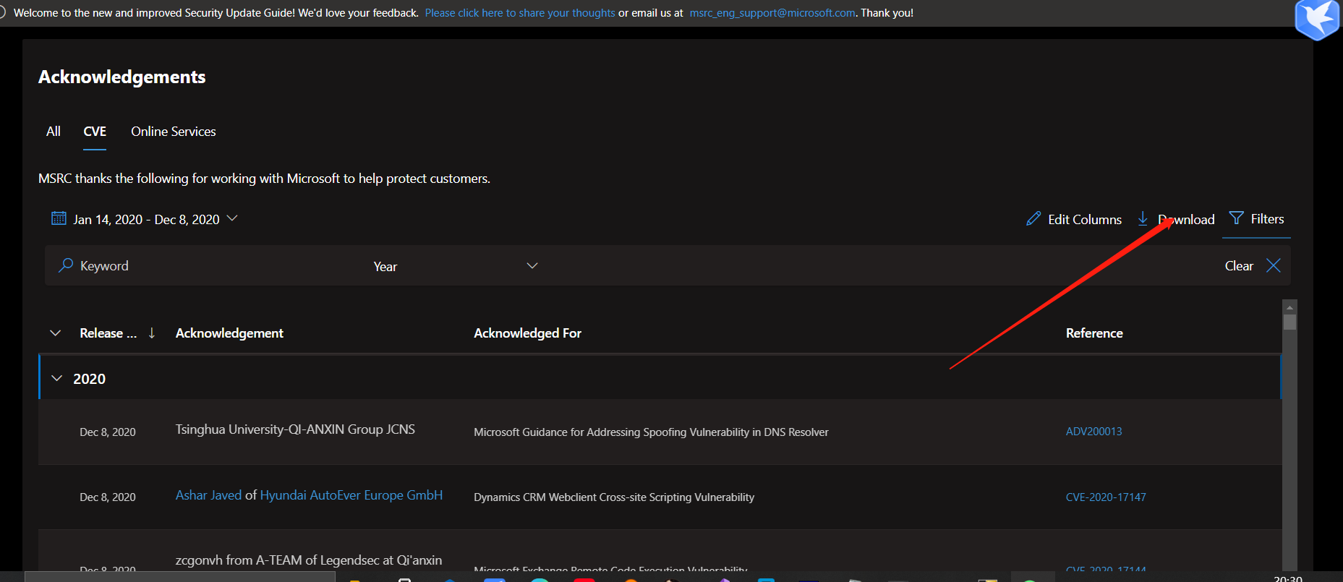Collapse the 2020 group chevron
Screen dimensions: 1343x582
[x=57, y=378]
